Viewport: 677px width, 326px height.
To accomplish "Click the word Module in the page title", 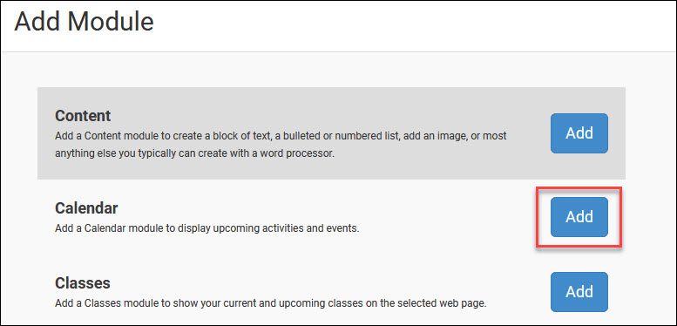I will (110, 22).
